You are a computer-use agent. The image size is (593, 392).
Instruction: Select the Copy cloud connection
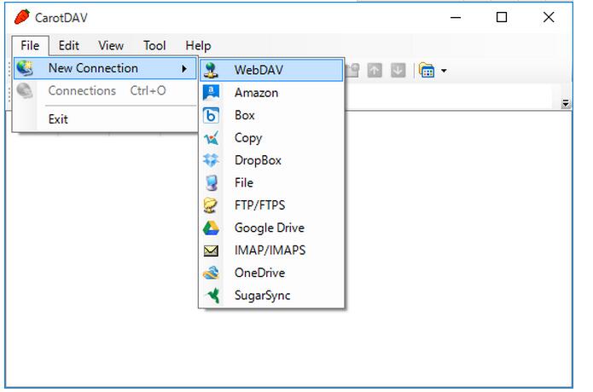(x=248, y=138)
